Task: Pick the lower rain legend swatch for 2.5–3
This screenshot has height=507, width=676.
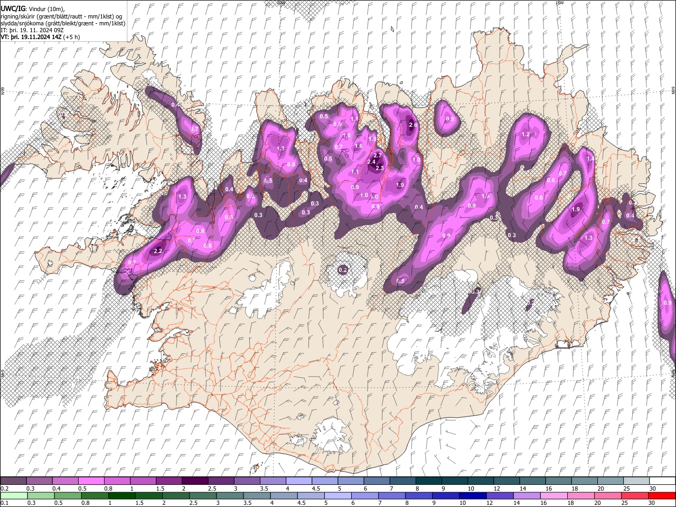Action: pyautogui.click(x=203, y=495)
